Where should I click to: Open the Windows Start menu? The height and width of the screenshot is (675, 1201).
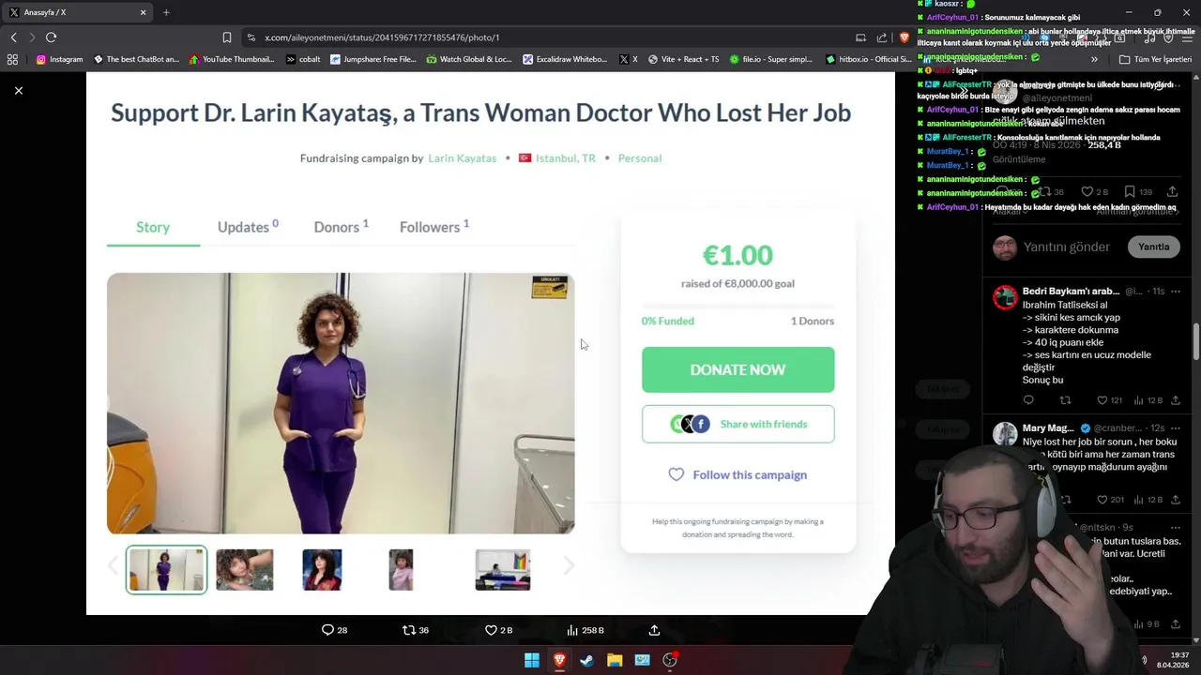click(532, 660)
